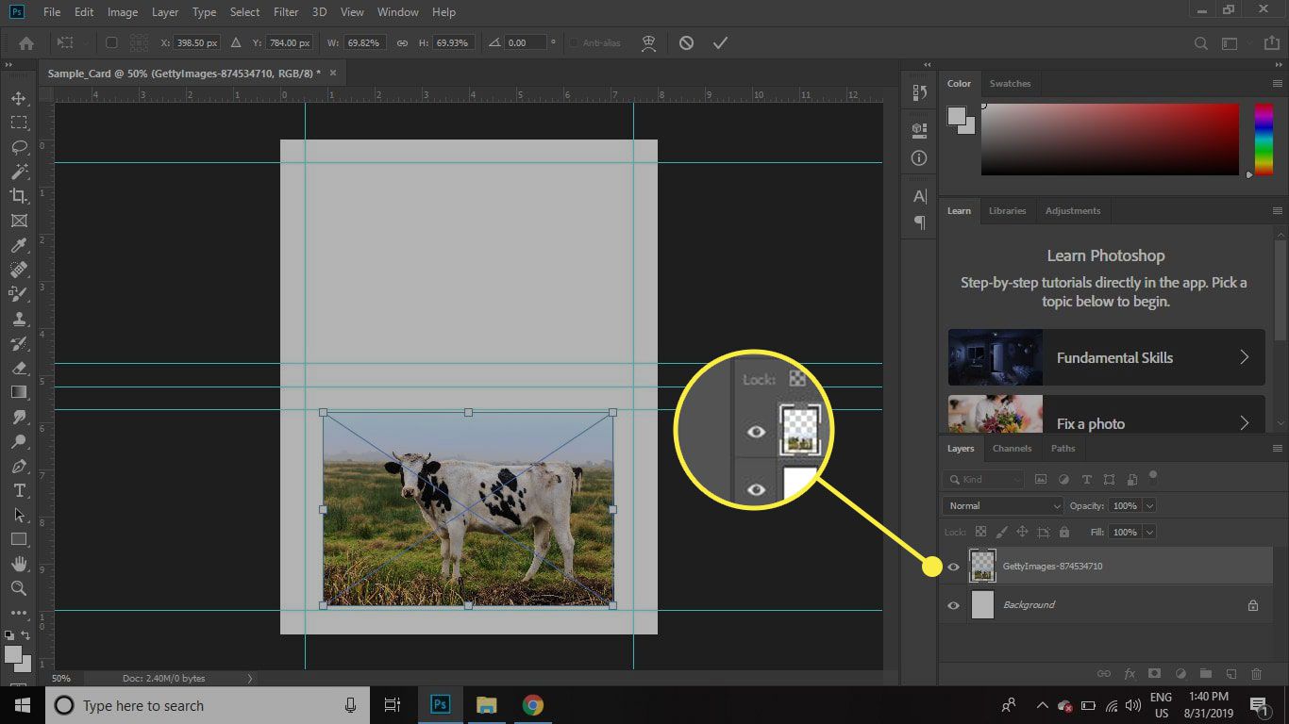Screen dimensions: 1289x724
Task: Create a new layer icon
Action: tap(1230, 674)
